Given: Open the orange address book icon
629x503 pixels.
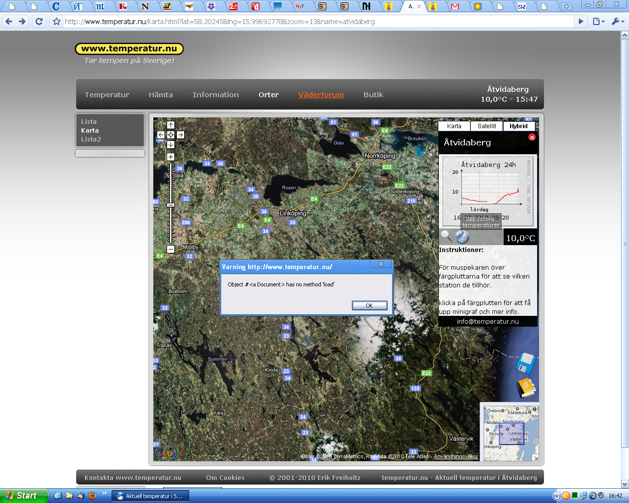Looking at the screenshot, I should 525,388.
